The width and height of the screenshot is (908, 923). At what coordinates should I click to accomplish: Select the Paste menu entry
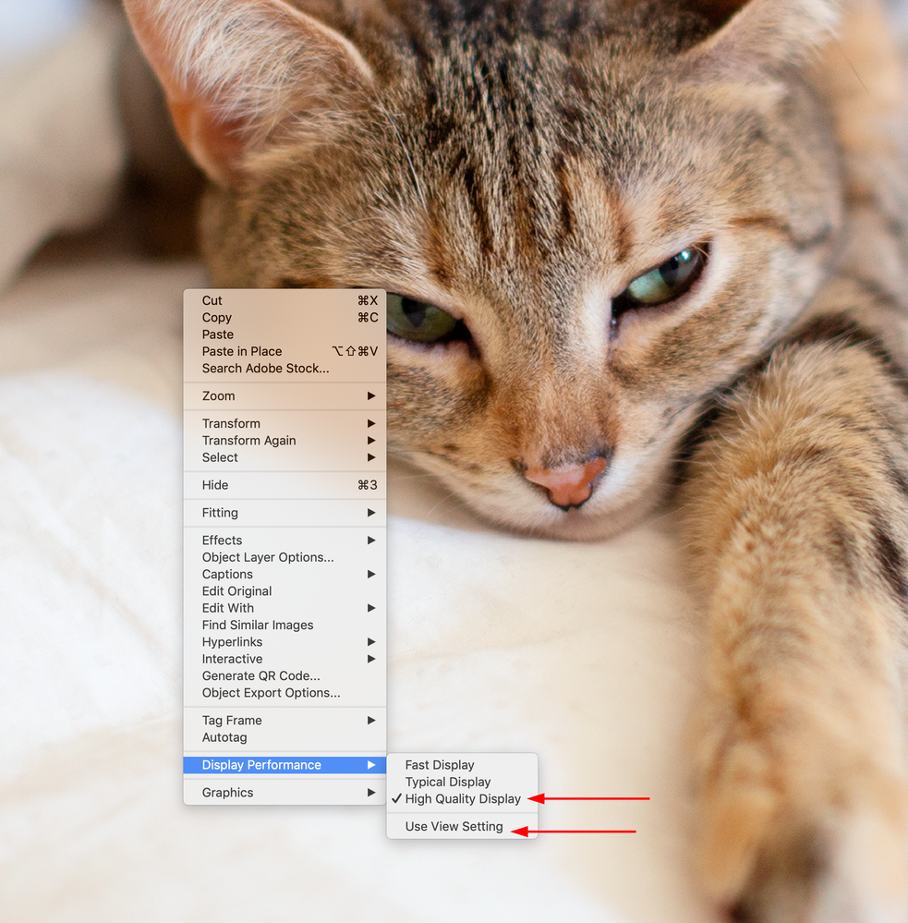tap(285, 334)
